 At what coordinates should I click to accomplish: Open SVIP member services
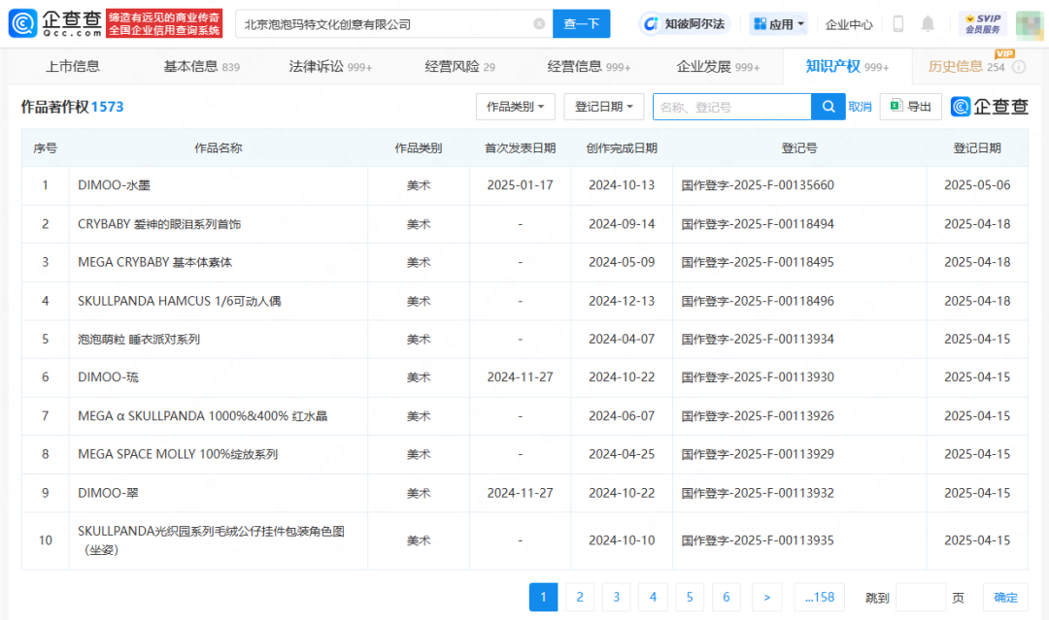tap(981, 24)
